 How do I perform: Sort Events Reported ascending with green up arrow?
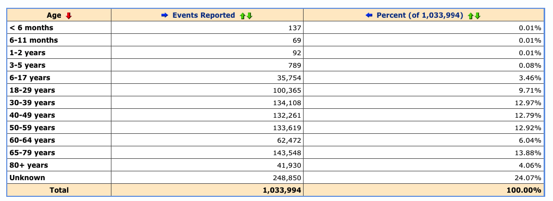click(243, 16)
